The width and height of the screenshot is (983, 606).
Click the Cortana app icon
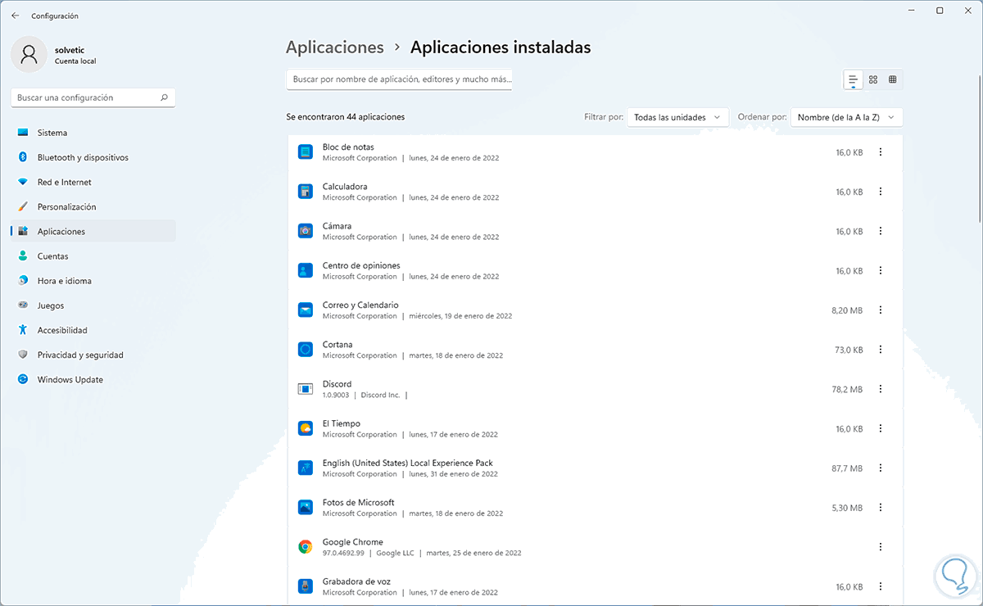pyautogui.click(x=306, y=350)
